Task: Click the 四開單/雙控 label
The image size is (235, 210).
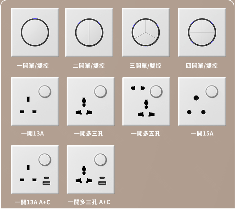Action: pos(202,66)
